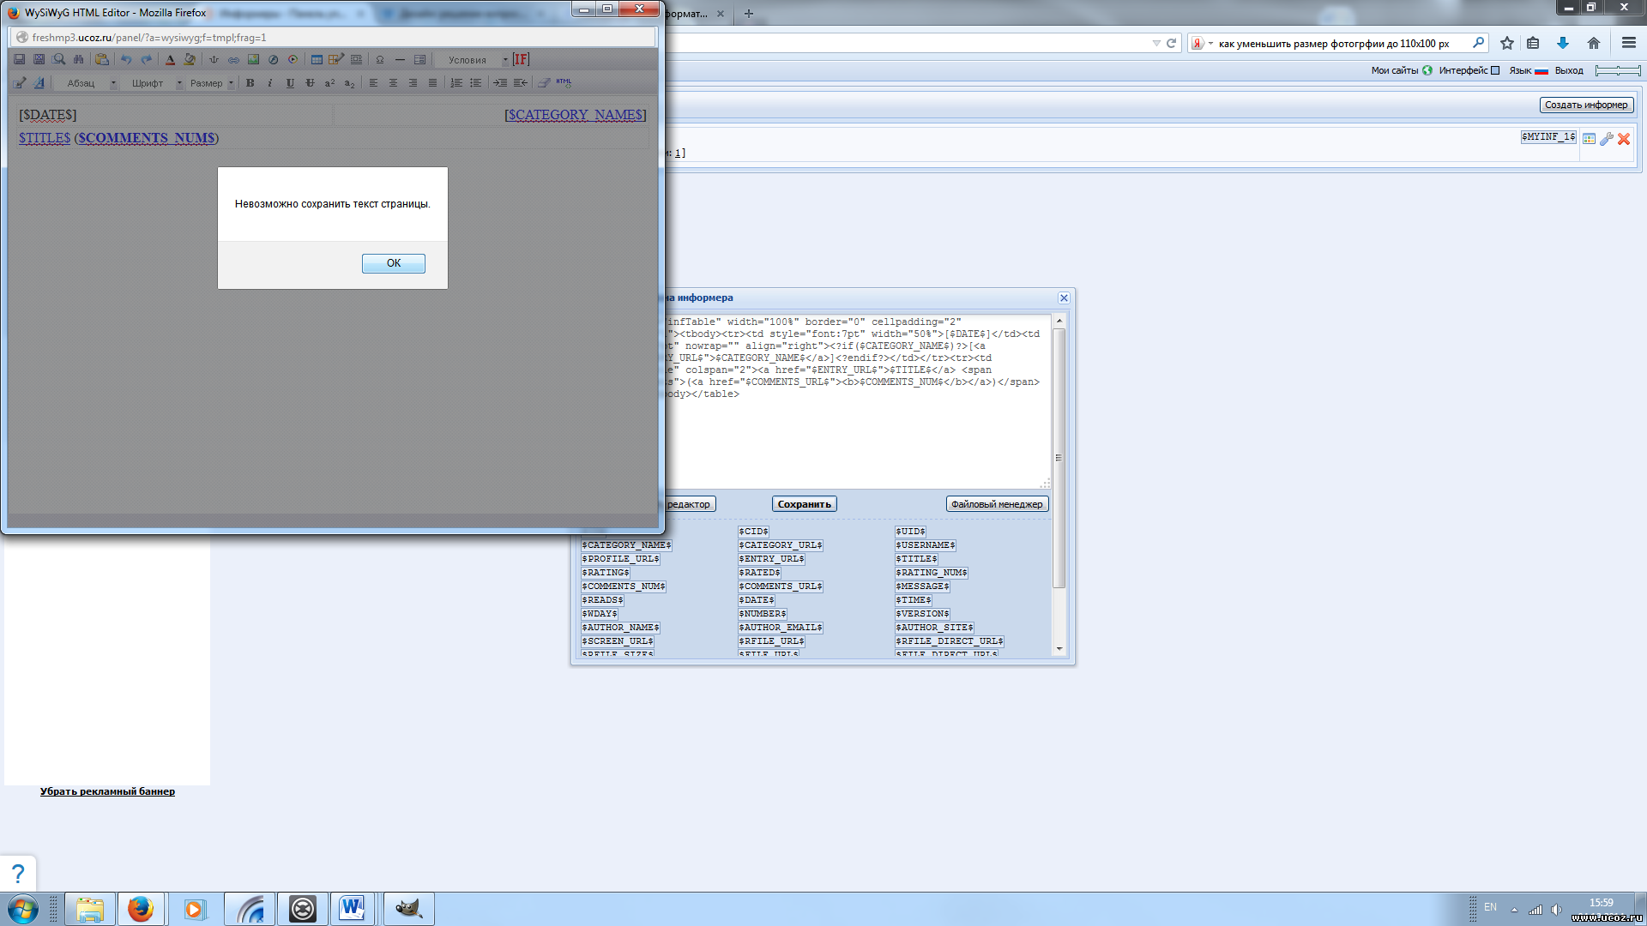Toggle italic formatting
1647x926 pixels.
pos(269,83)
